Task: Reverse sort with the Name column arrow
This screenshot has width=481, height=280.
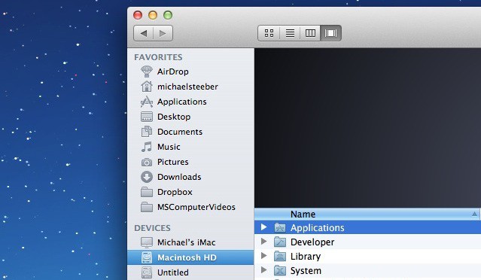Action: click(x=474, y=214)
